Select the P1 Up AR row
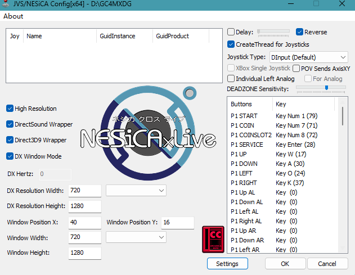355x275 pixels. point(282,231)
